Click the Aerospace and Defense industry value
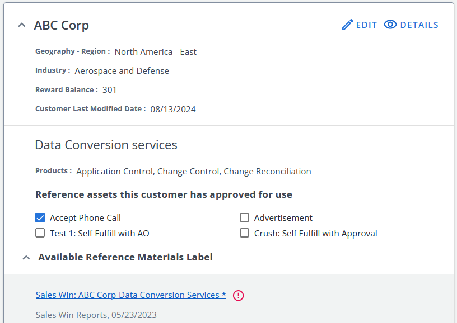The width and height of the screenshot is (457, 323). click(x=122, y=70)
